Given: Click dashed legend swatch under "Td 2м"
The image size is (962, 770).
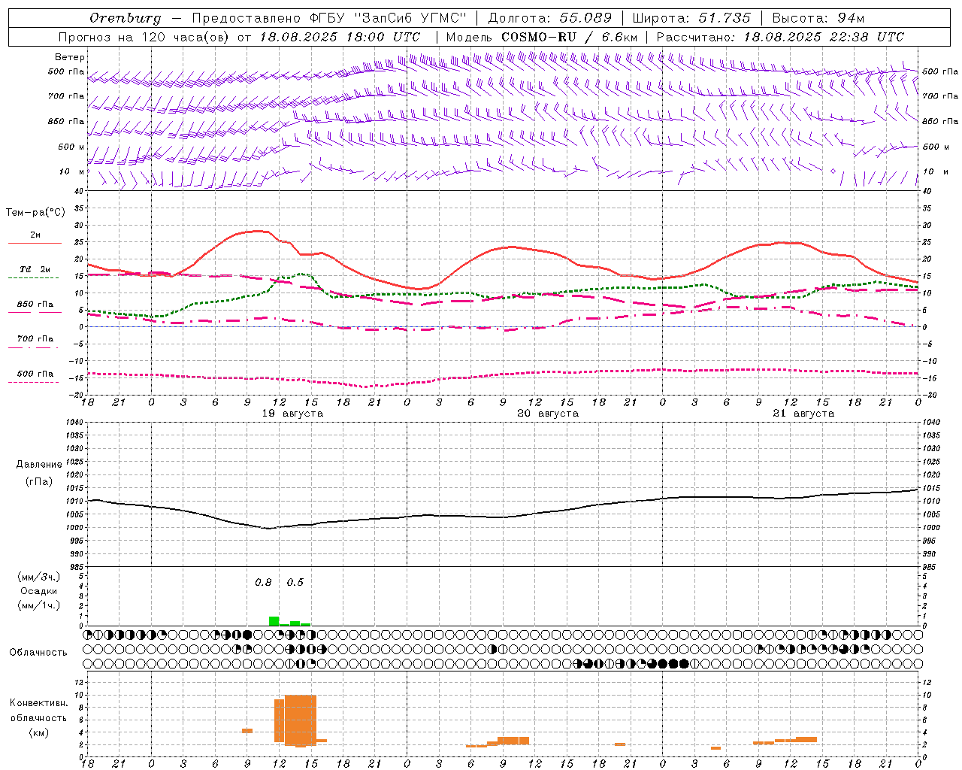Looking at the screenshot, I should (33, 278).
